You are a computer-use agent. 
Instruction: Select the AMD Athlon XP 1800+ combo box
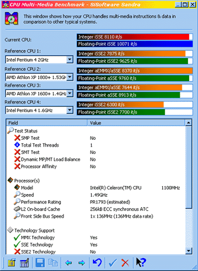tap(39, 77)
